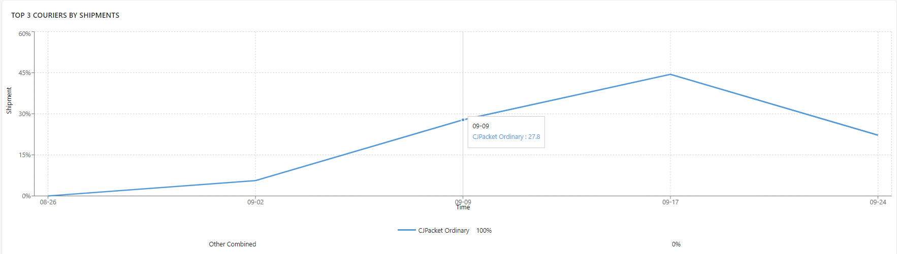This screenshot has width=897, height=254.
Task: Click the Top 3 Couriers By Shipments title
Action: tap(66, 15)
